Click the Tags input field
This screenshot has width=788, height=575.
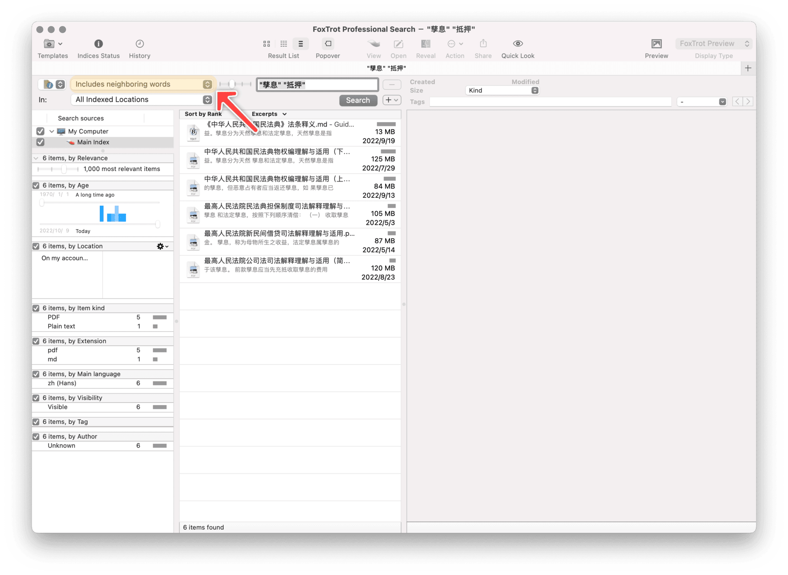pyautogui.click(x=550, y=102)
